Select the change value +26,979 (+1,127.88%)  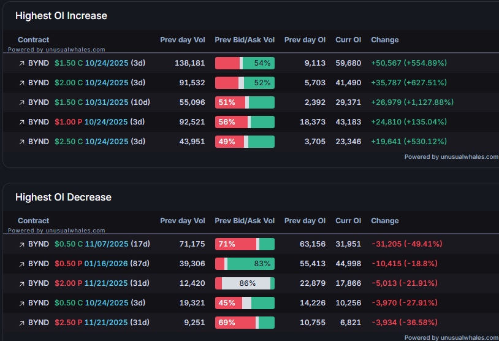point(413,102)
